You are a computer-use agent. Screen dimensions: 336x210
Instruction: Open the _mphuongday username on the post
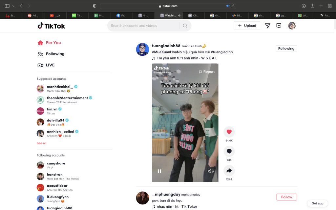166,194
